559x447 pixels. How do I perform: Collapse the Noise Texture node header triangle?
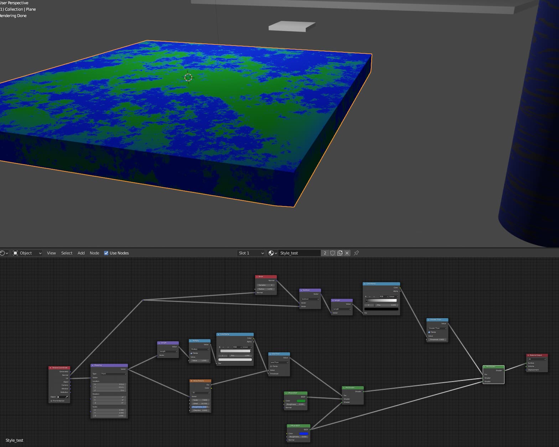(192, 381)
